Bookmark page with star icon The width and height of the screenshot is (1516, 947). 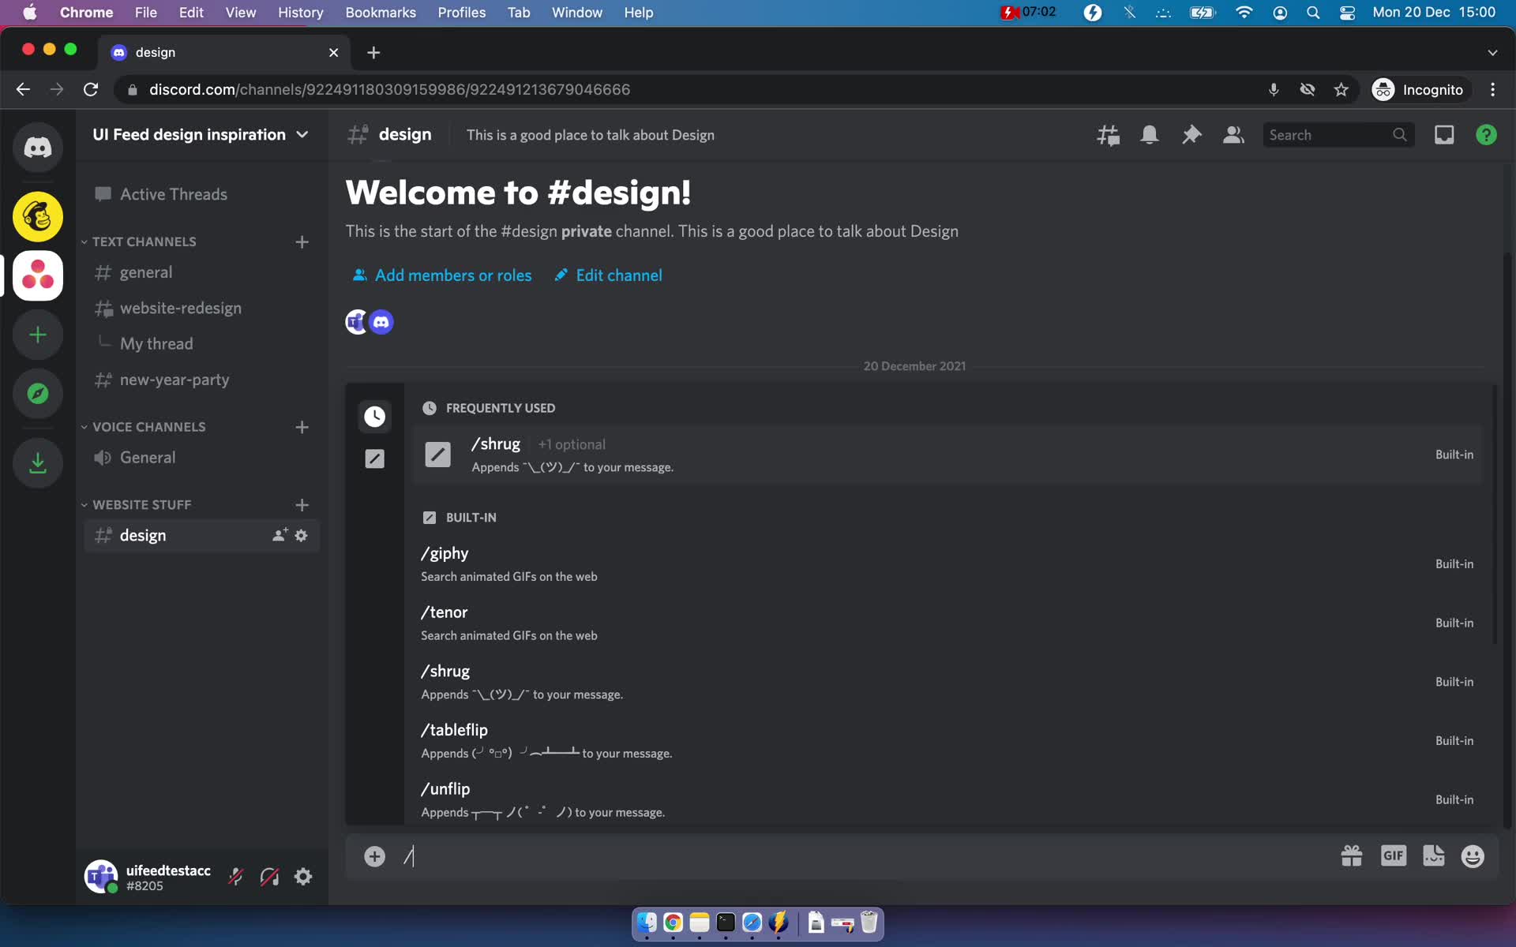point(1341,90)
